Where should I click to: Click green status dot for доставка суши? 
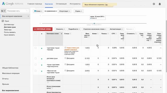pyautogui.click(x=42, y=59)
